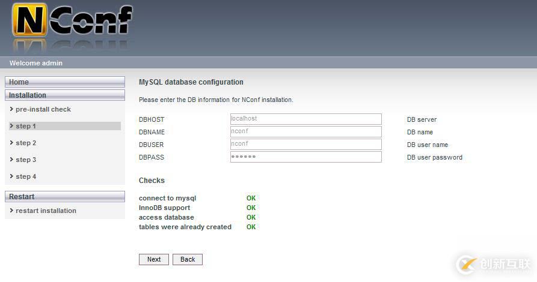This screenshot has height=282, width=537.
Task: Click the arrow icon beside pre-install check
Action: [x=11, y=109]
